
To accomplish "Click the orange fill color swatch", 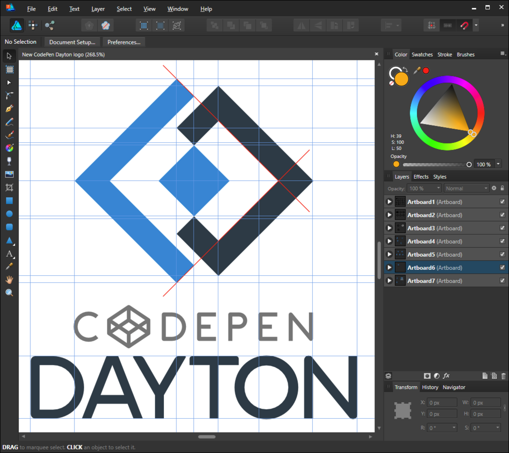I will pos(401,79).
